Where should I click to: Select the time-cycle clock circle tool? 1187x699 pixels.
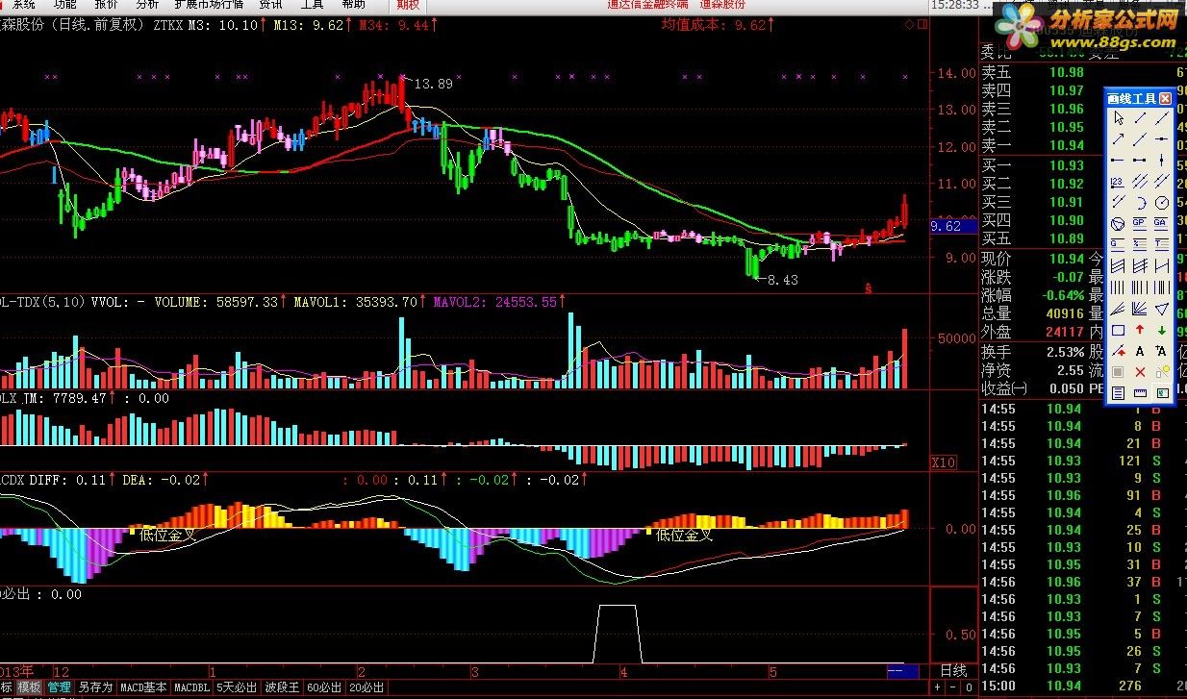coord(1162,202)
